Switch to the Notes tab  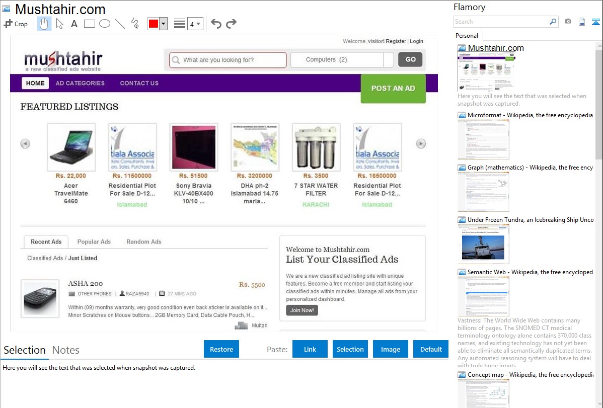(66, 350)
